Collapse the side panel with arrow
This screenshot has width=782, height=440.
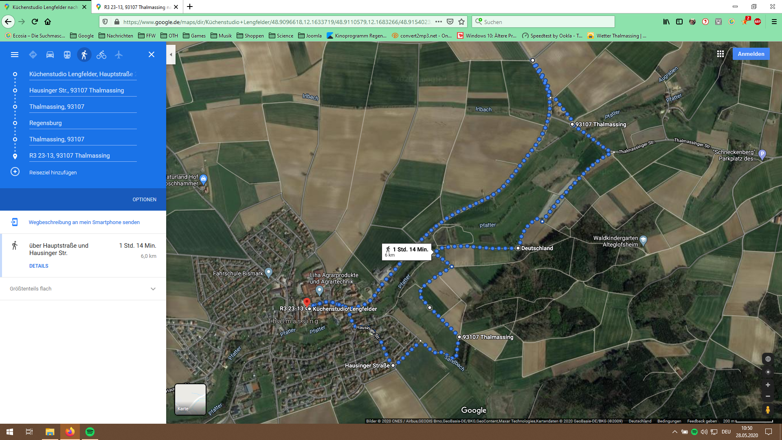[171, 55]
